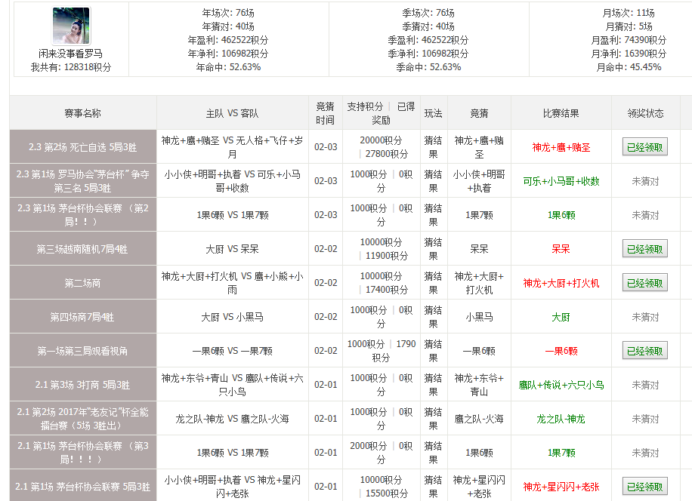692x501 pixels.
Task: Open event 2.3 第2场 死亡自选 5局3胜
Action: coord(82,147)
